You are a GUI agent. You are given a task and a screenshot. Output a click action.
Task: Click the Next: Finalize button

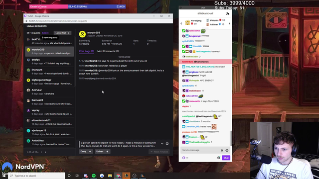[x=159, y=152]
